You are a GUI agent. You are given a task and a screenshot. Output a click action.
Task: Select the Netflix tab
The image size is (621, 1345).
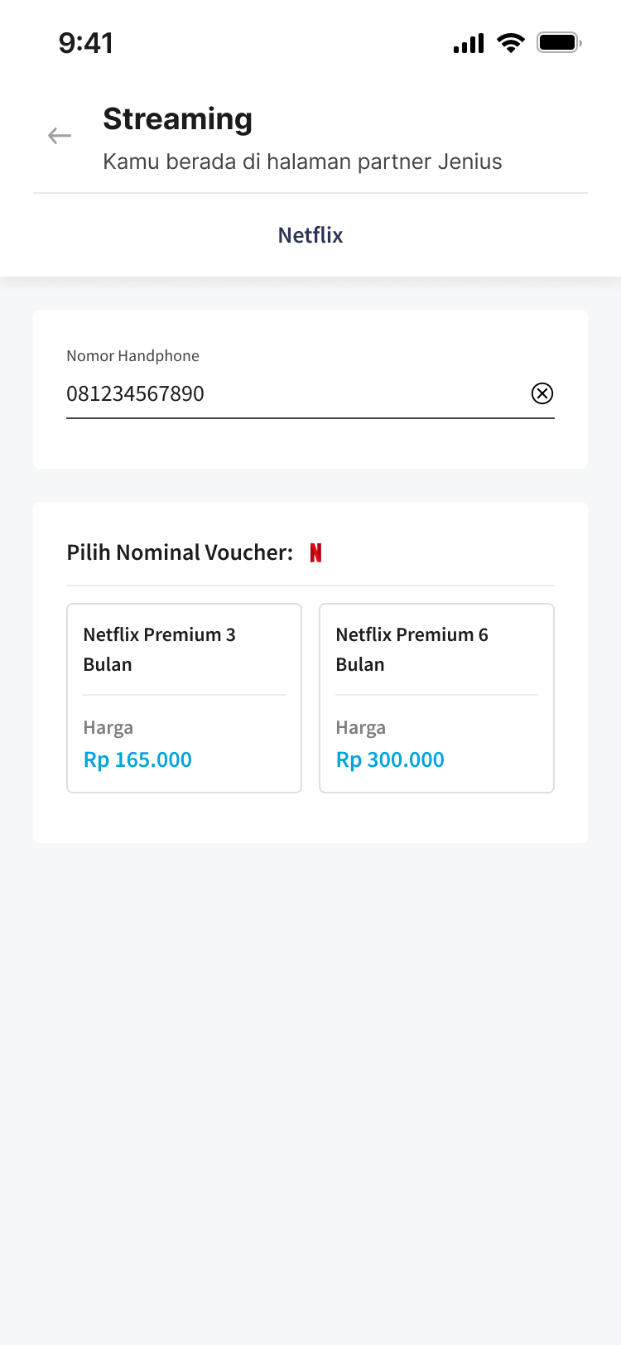coord(310,235)
